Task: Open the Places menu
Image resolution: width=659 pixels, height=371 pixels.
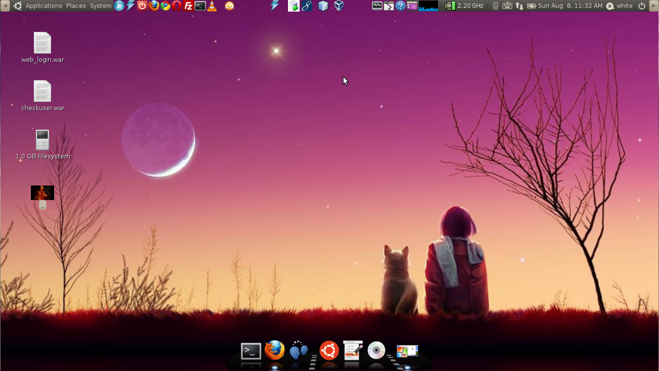Action: [76, 6]
